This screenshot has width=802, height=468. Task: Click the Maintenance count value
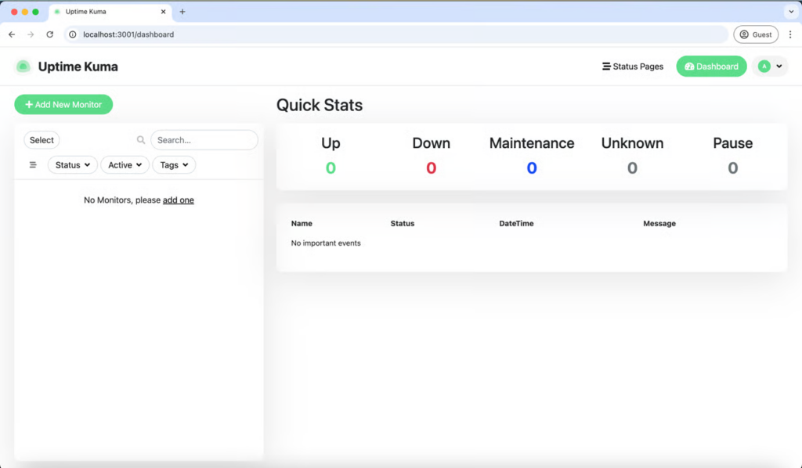[x=532, y=168]
